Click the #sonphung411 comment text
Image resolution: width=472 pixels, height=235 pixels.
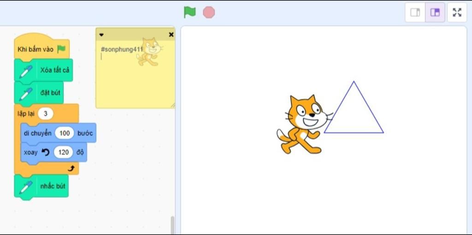click(x=122, y=50)
